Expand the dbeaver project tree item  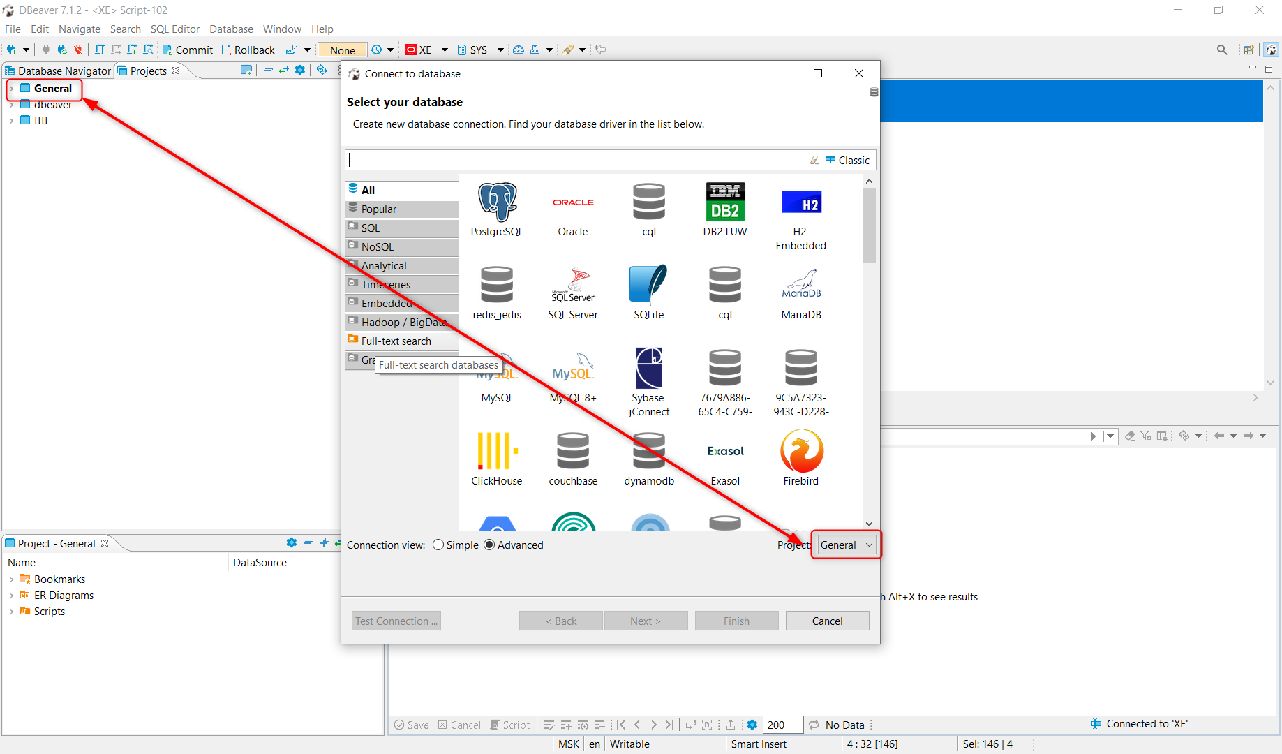click(x=11, y=105)
